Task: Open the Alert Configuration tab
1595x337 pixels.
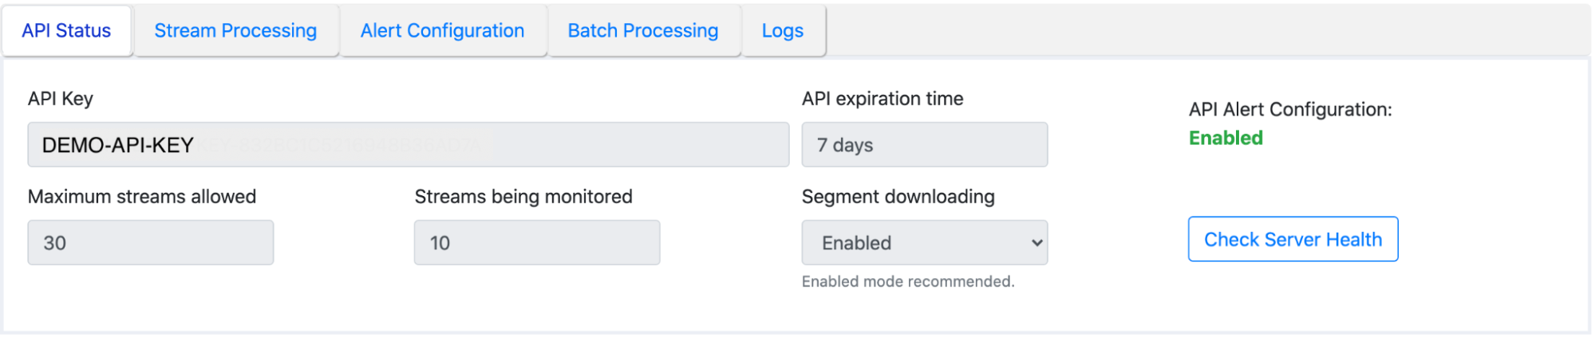Action: (x=442, y=31)
